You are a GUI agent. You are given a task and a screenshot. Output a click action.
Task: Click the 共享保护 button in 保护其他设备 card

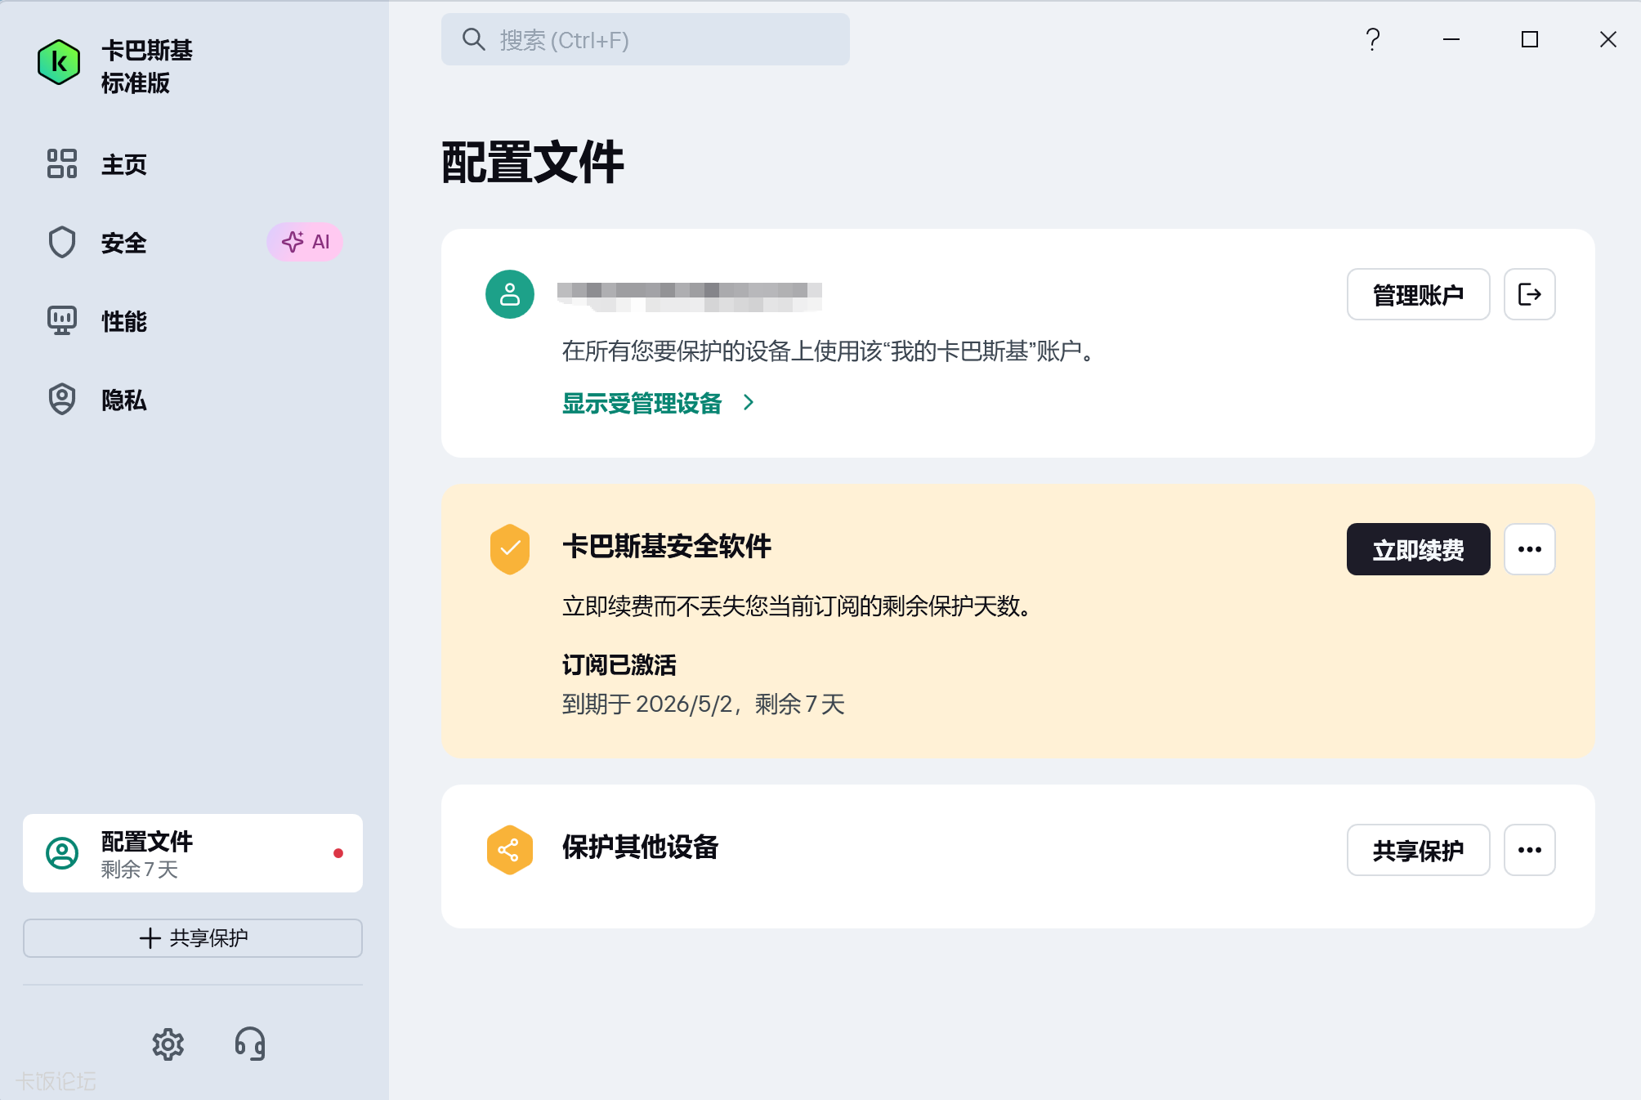(x=1419, y=850)
